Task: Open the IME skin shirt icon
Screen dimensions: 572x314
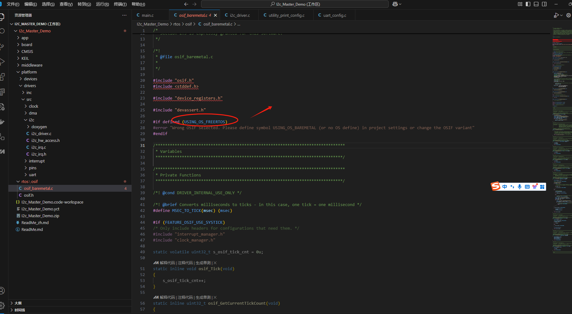Action: (x=535, y=187)
